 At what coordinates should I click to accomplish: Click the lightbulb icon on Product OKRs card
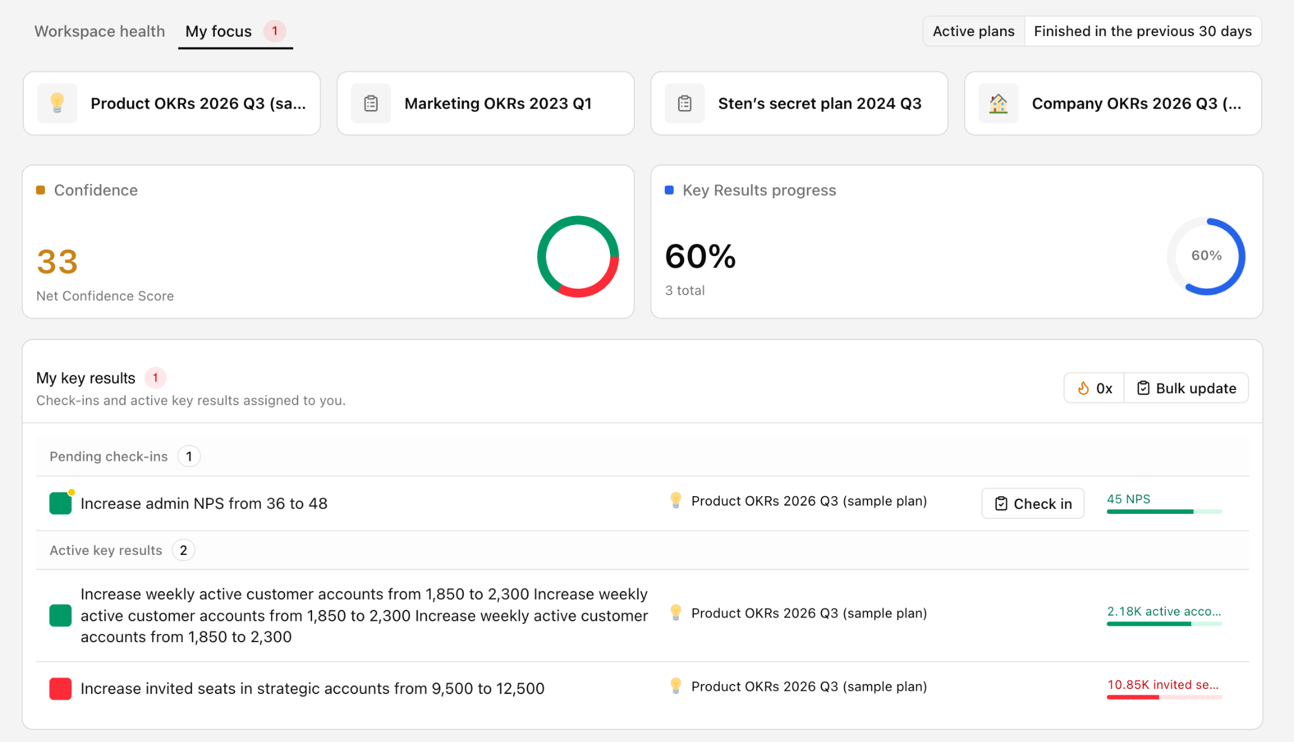click(57, 103)
